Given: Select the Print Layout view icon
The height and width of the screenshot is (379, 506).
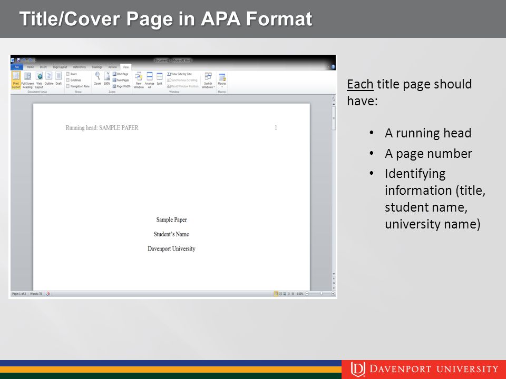Looking at the screenshot, I should coord(16,80).
